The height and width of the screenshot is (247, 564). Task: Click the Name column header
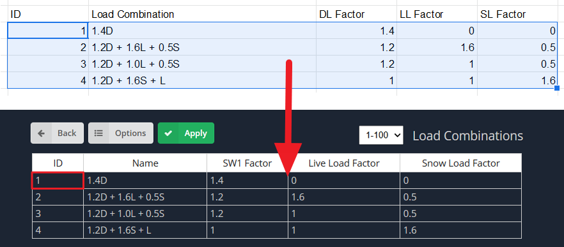(x=145, y=163)
